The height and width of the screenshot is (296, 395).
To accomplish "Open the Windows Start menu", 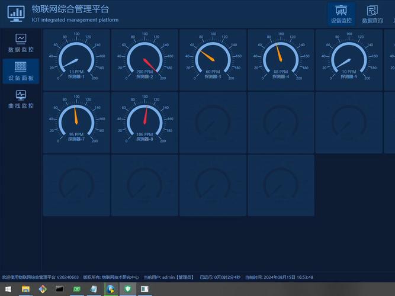I will point(8,289).
